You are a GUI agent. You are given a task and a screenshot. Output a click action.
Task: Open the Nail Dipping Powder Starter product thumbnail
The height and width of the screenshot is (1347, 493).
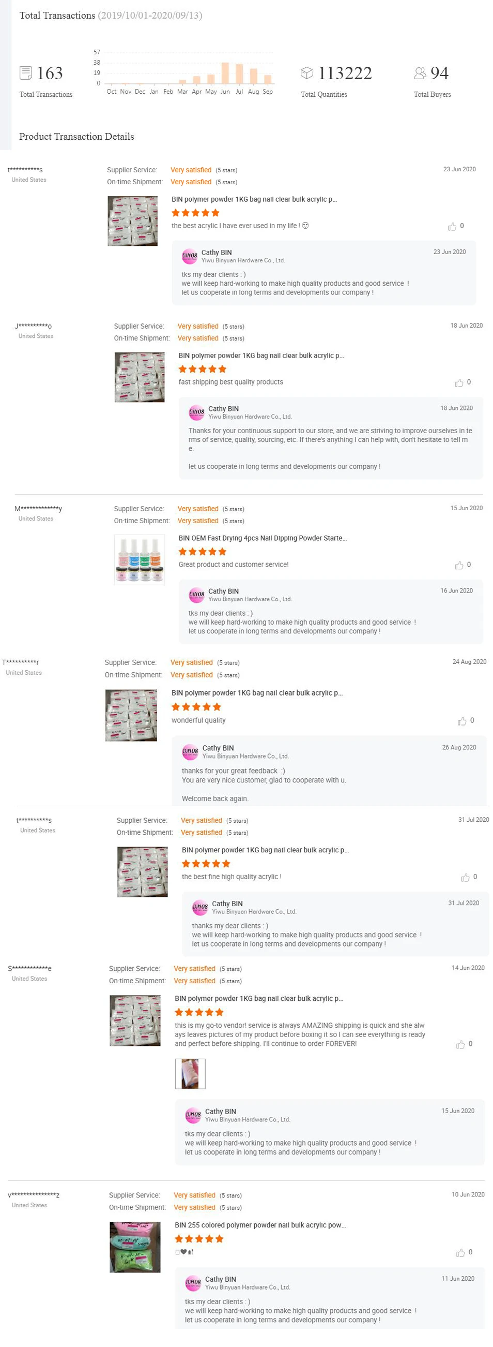click(140, 559)
